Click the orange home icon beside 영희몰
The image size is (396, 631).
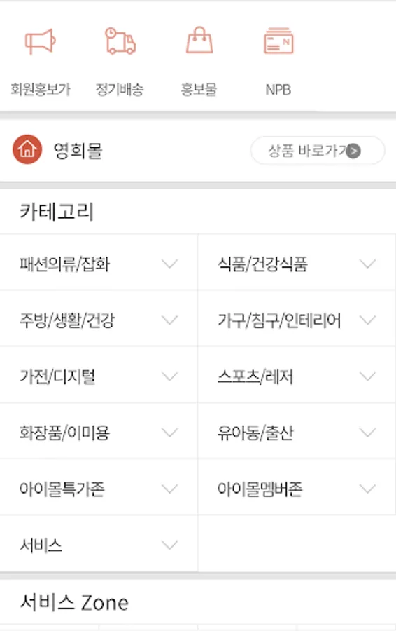pyautogui.click(x=27, y=150)
